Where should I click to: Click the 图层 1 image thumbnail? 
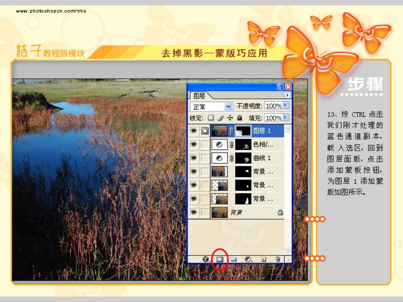[220, 131]
